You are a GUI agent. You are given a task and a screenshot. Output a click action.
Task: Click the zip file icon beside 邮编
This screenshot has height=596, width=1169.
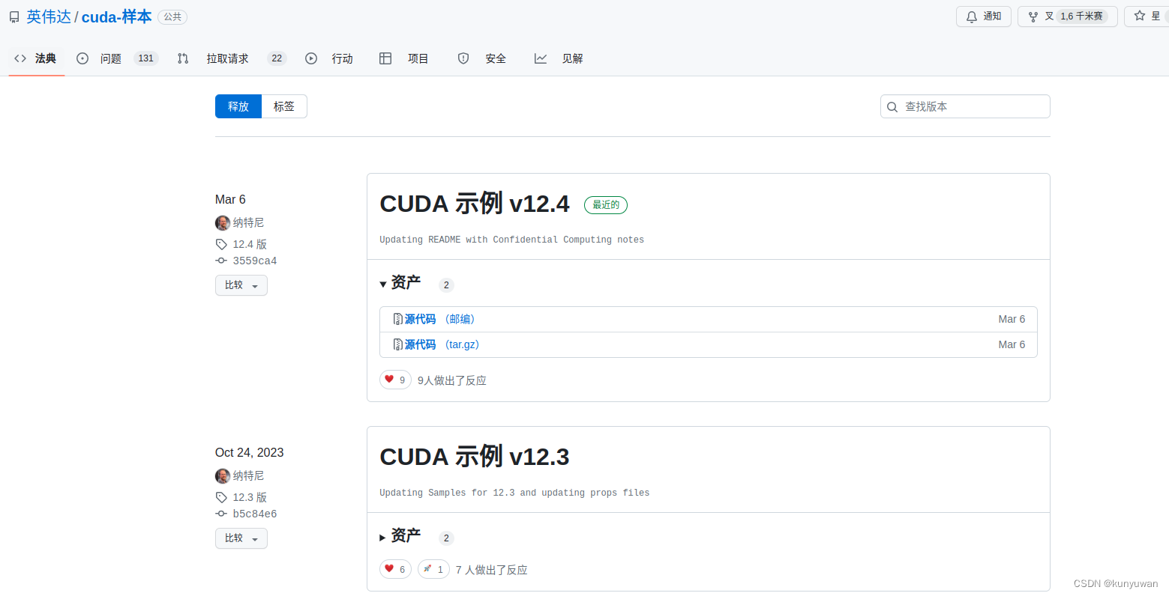coord(398,319)
